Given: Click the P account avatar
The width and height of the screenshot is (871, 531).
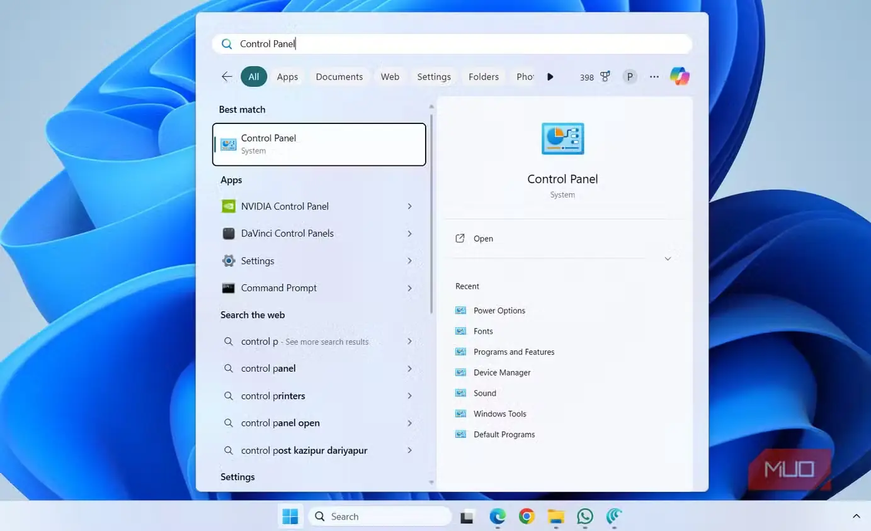Looking at the screenshot, I should click(629, 77).
